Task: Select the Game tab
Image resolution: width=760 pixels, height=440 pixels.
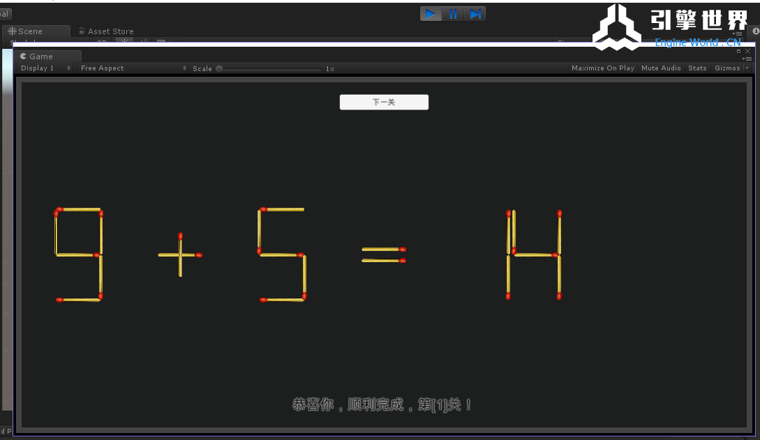Action: pyautogui.click(x=40, y=56)
